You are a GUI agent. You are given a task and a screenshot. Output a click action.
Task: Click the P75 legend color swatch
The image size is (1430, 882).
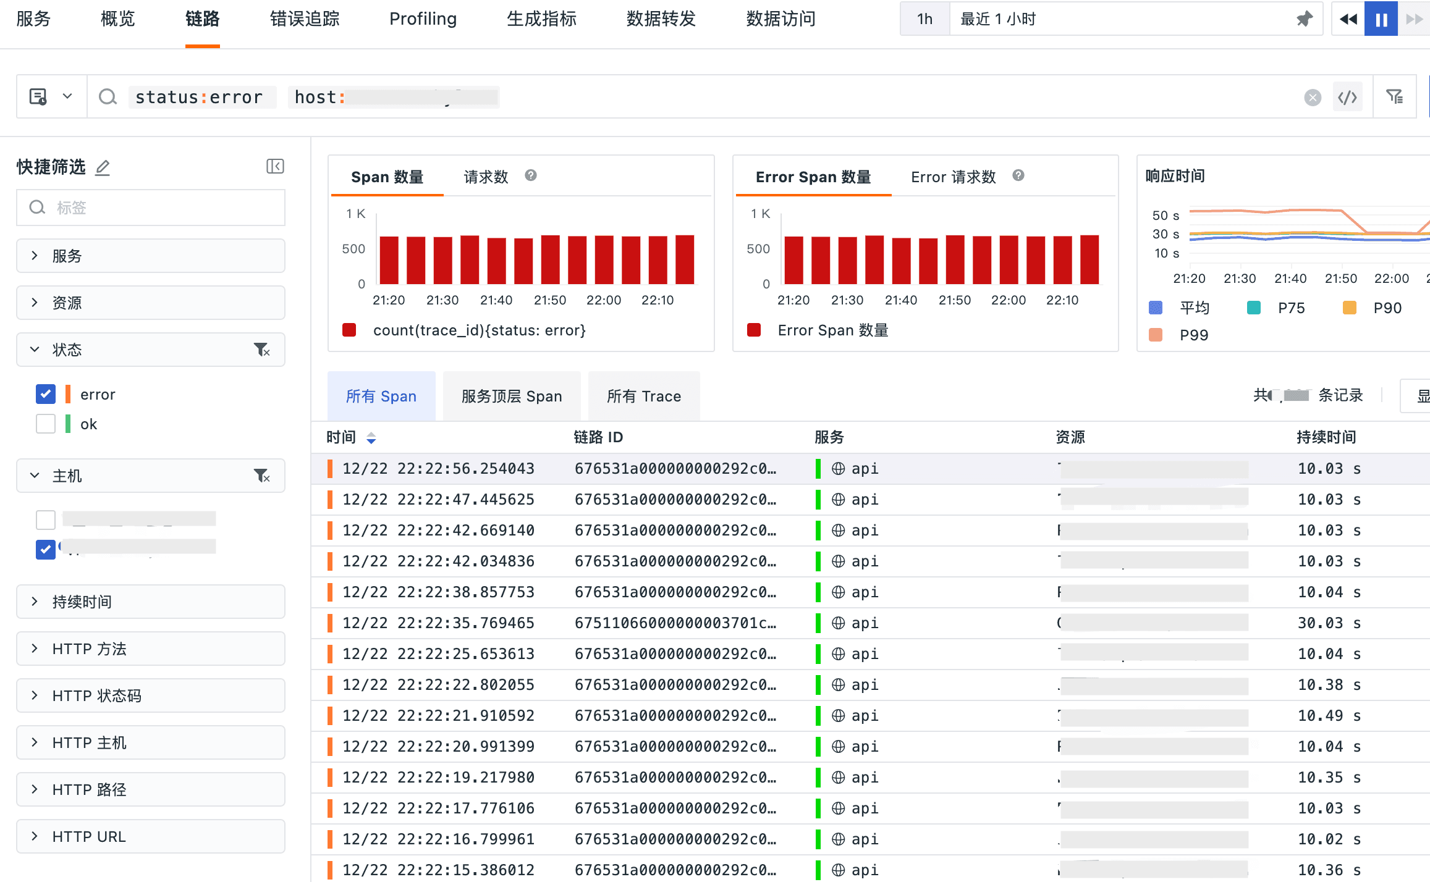pos(1253,308)
